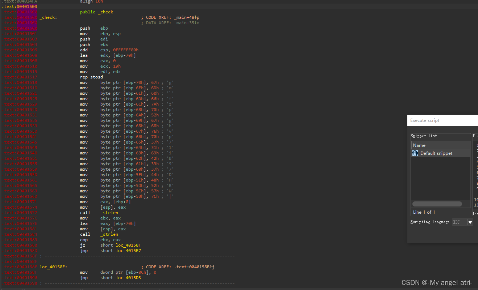Viewport: 478px width, 290px height.
Task: Click the "CODE XREF: _main+48" comment
Action: point(170,17)
